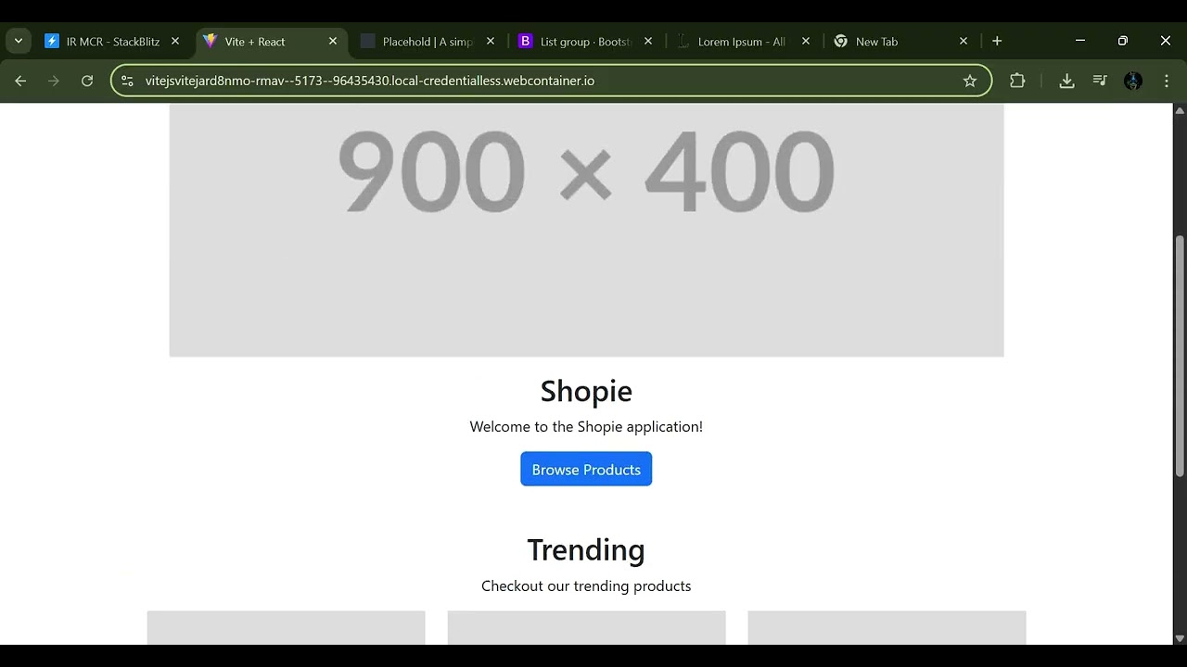This screenshot has width=1187, height=667.
Task: Open the Chrome three-dot menu
Action: pos(1167,81)
